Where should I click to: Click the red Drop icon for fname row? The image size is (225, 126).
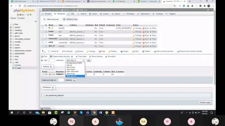[x=143, y=32]
